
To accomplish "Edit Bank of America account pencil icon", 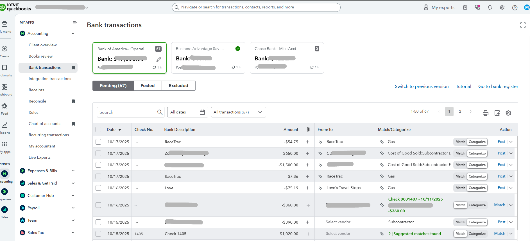I will pos(159,59).
